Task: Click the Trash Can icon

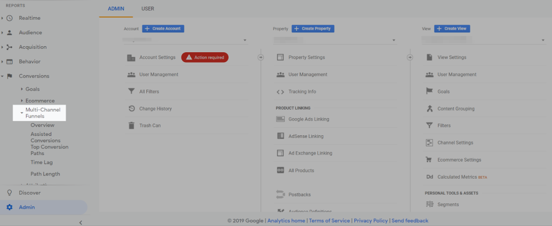Action: [x=131, y=125]
